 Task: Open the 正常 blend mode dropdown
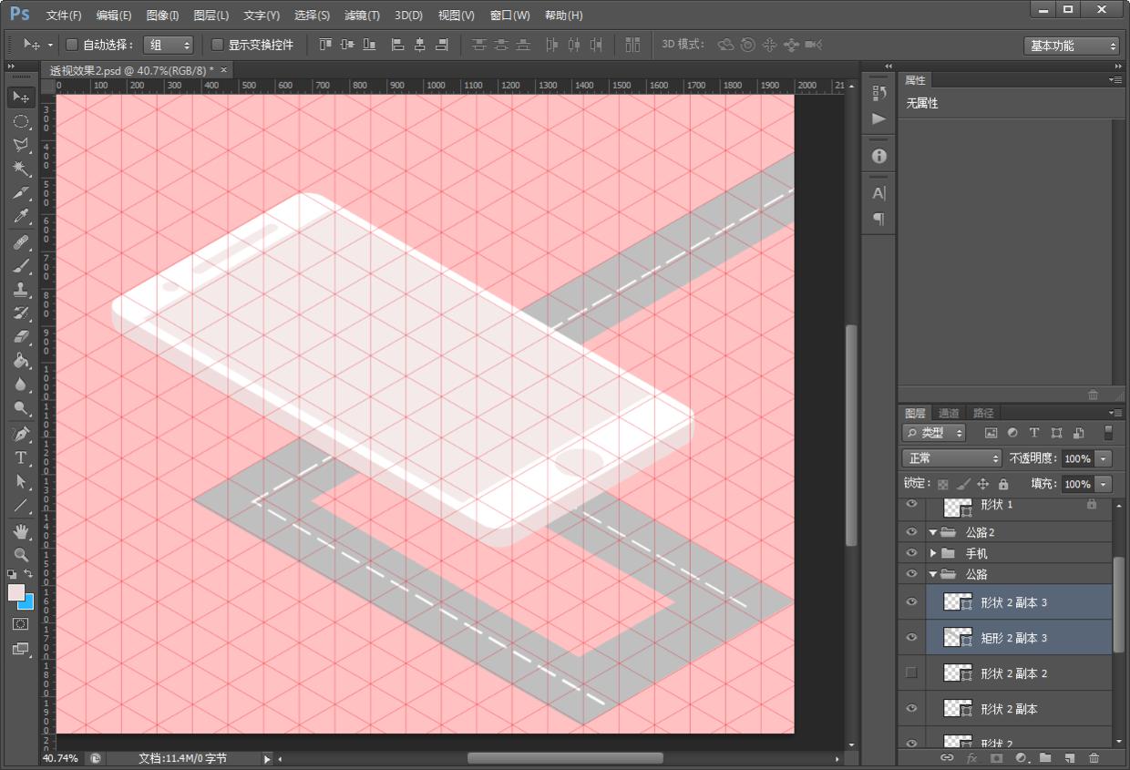click(950, 458)
